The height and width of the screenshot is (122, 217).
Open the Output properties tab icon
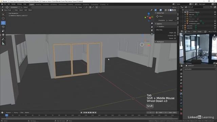181,77
